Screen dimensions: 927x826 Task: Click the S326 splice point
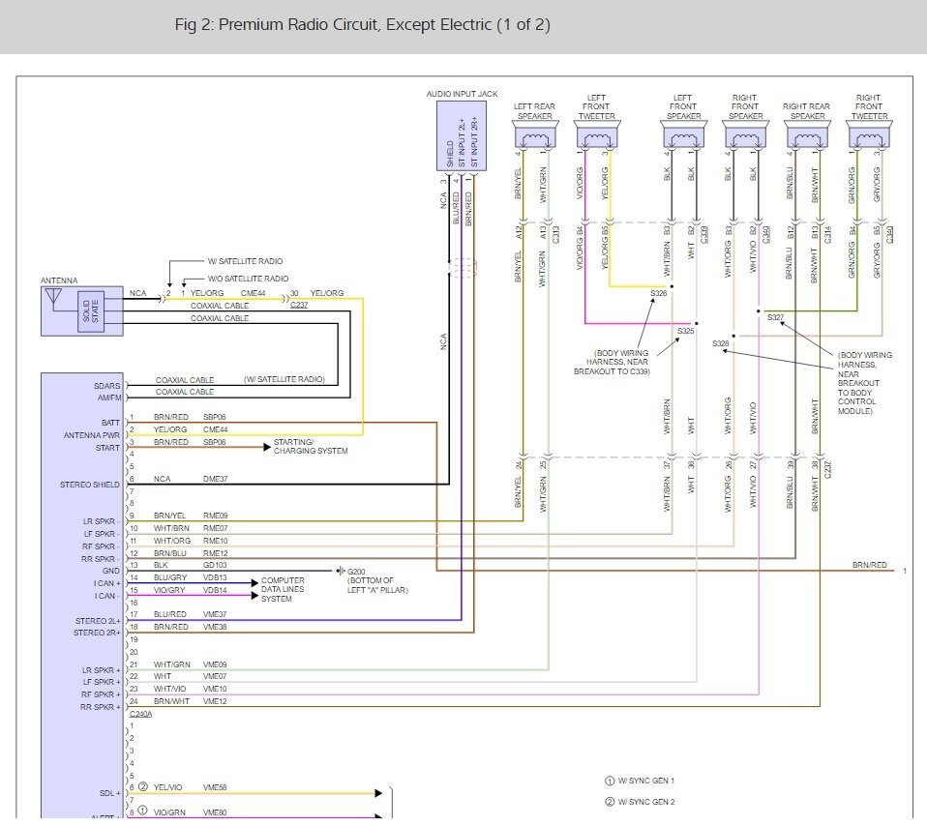[672, 286]
